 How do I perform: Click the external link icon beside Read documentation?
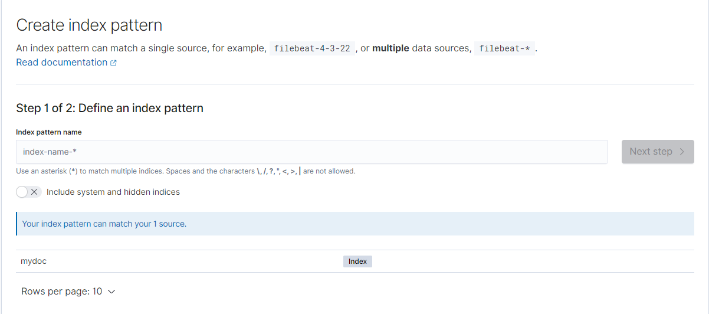pyautogui.click(x=113, y=63)
